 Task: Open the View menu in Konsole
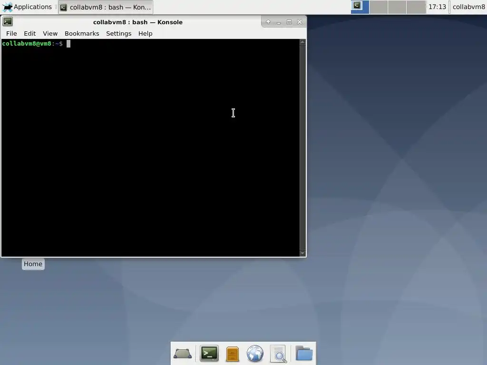[50, 34]
